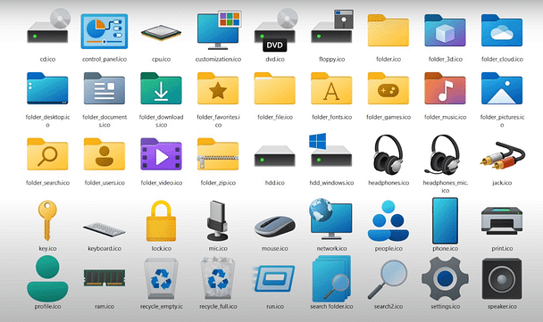Click the cpu.ico chip icon
Screen dimensions: 543x322
coord(161,33)
